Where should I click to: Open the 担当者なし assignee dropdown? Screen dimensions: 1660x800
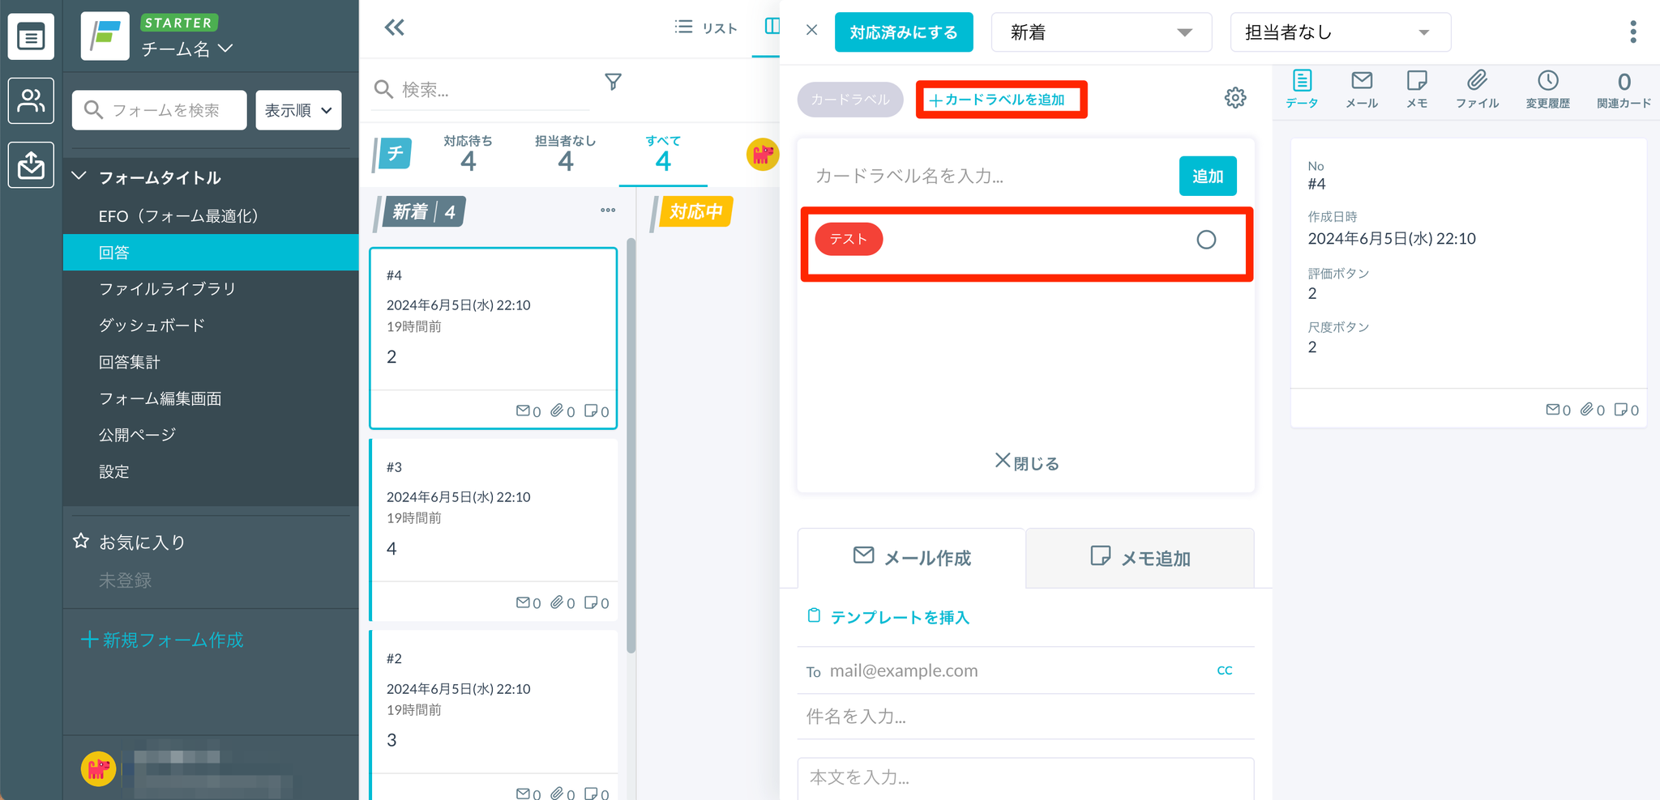1341,32
